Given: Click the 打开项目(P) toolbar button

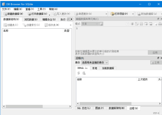Looking at the screenshot, I should [x=119, y=14].
